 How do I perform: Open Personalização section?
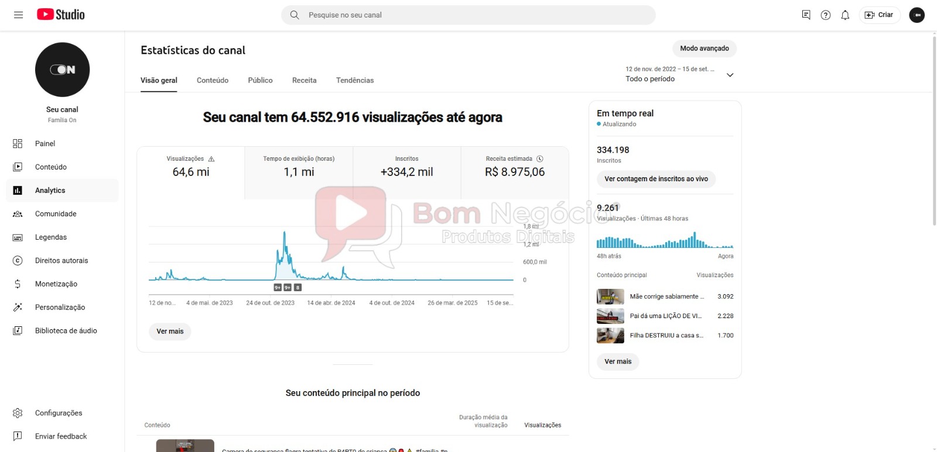62,307
